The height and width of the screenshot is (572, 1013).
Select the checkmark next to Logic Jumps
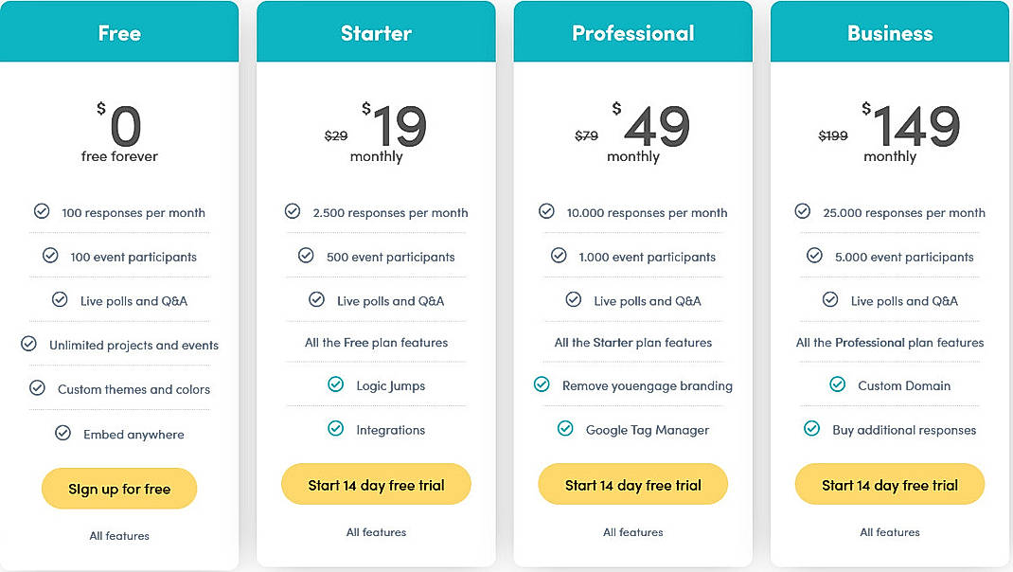click(336, 385)
